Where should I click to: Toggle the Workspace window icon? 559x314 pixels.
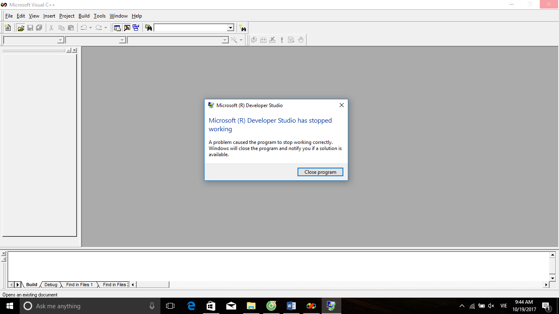(117, 28)
